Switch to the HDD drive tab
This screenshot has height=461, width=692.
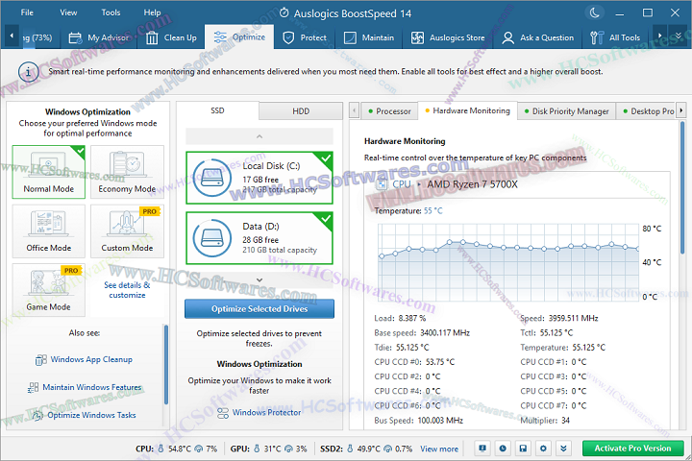click(301, 111)
